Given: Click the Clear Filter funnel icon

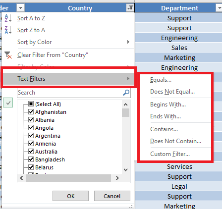Looking at the screenshot, I should coord(8,55).
